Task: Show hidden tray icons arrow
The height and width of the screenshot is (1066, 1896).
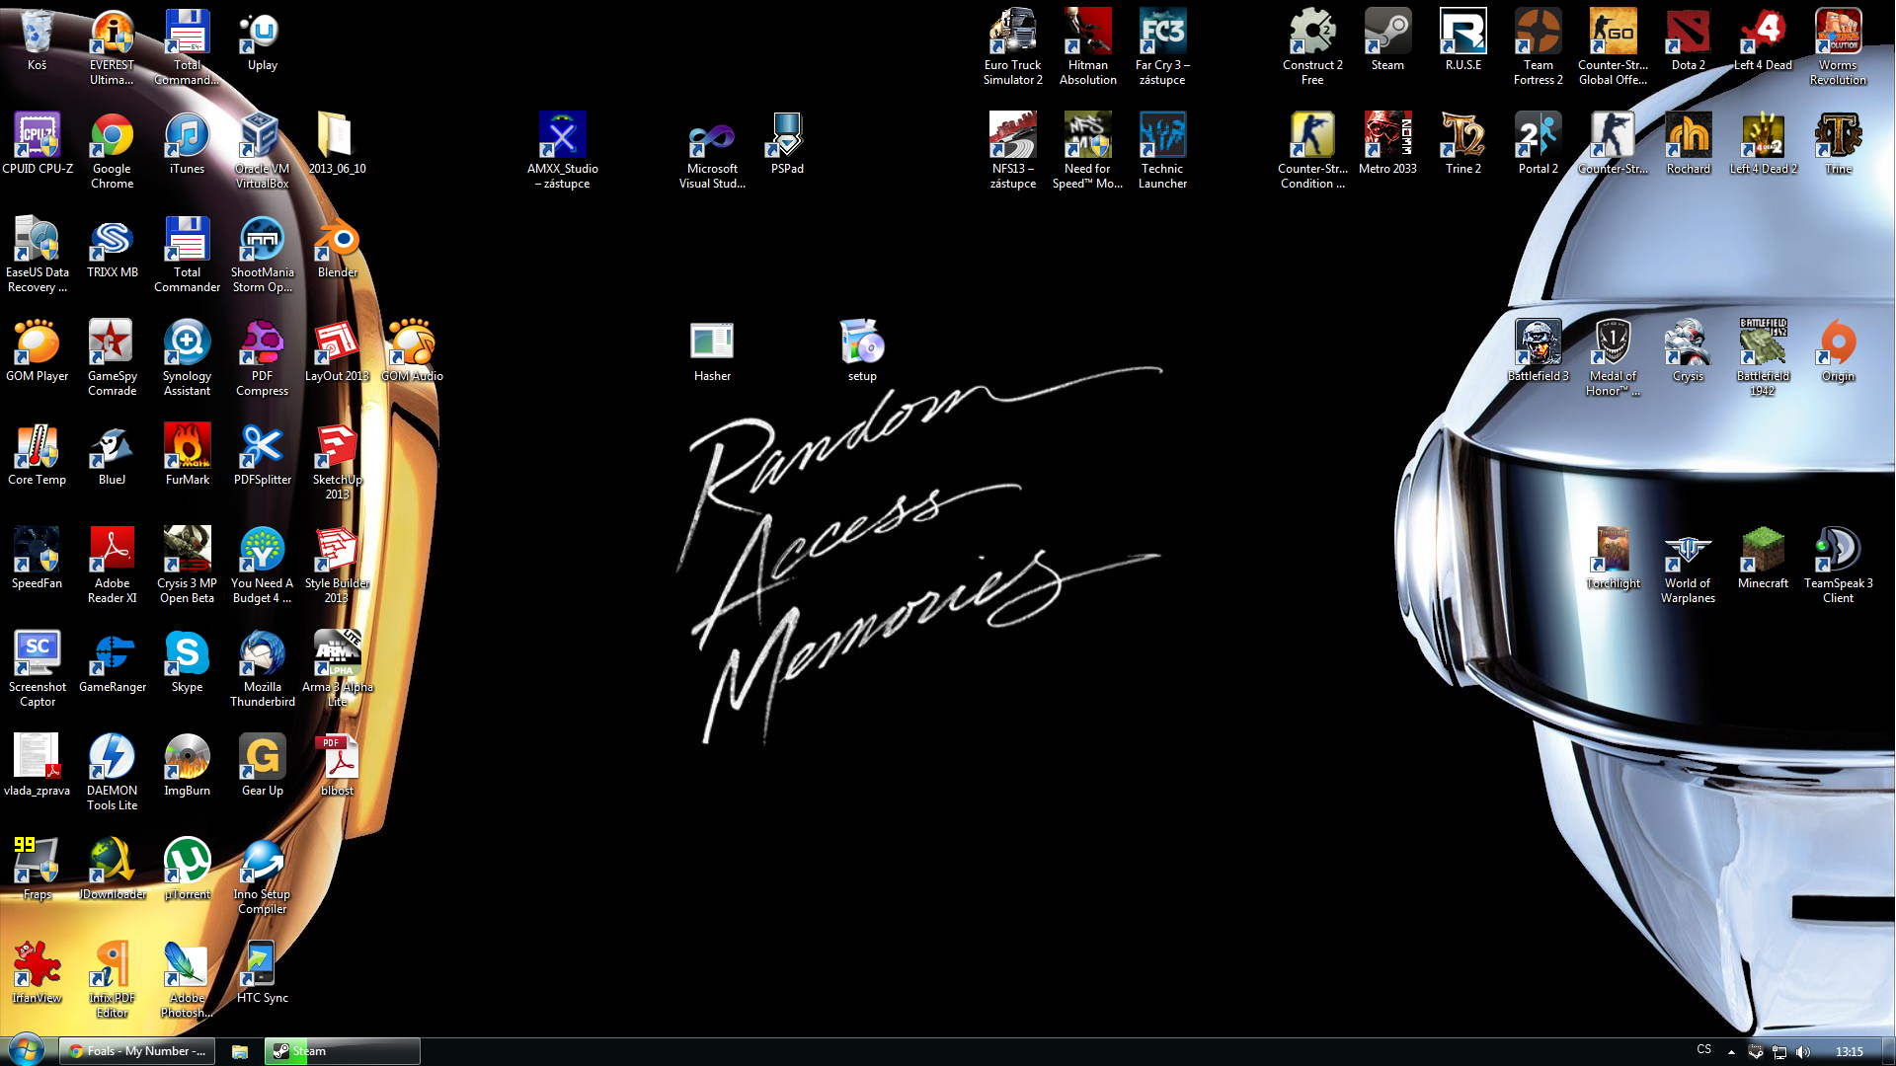Action: coord(1731,1051)
